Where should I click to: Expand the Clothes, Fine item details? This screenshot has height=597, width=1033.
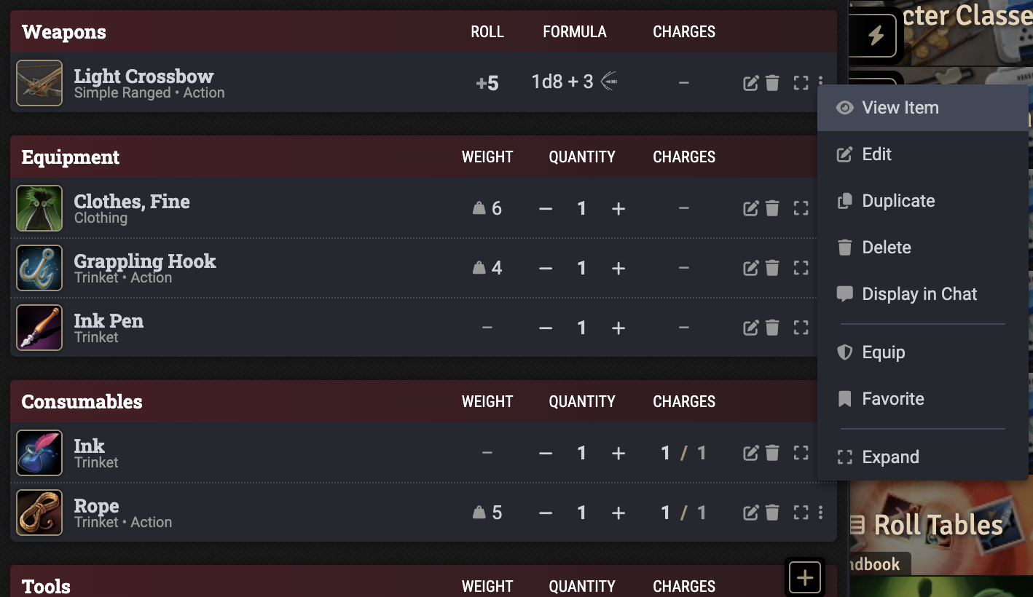[x=801, y=208]
